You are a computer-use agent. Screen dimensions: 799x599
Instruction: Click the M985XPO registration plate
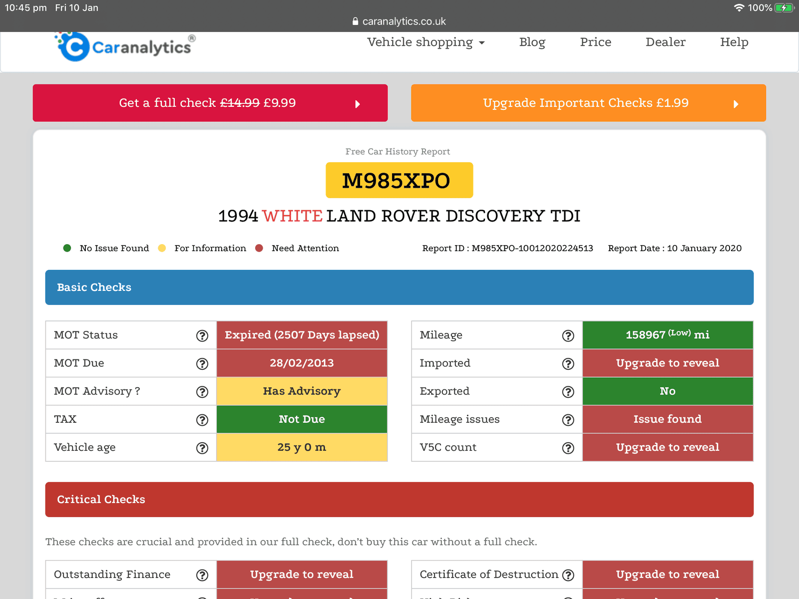pyautogui.click(x=399, y=180)
